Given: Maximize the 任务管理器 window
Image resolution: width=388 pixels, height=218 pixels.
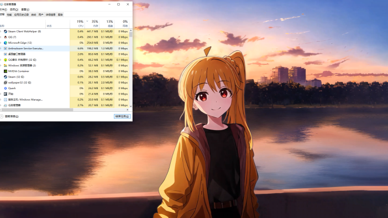Looking at the screenshot, I should 118,4.
